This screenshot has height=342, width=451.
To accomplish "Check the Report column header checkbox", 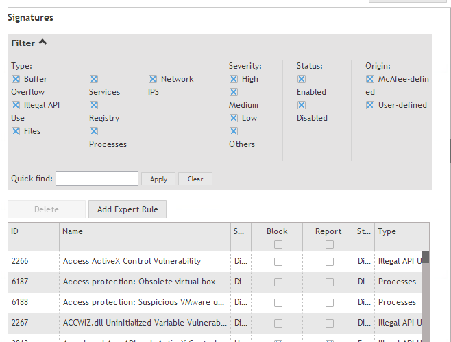I will 329,244.
